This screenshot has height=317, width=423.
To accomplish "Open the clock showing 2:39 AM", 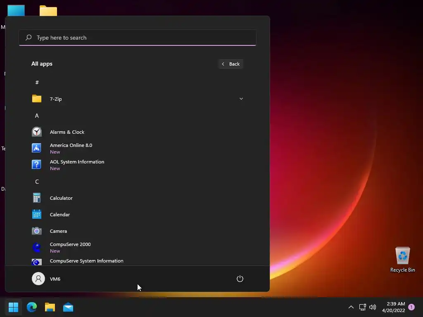I will click(x=394, y=307).
